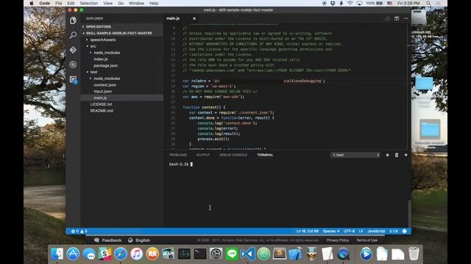
Task: Open iTunes from the Dock
Action: click(136, 254)
